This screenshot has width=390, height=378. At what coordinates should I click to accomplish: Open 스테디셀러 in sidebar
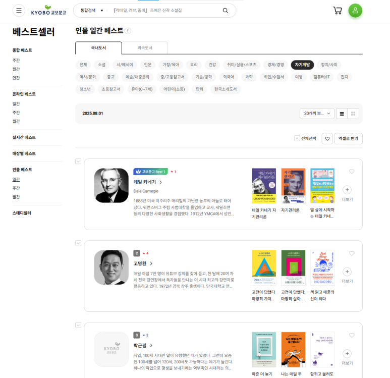tap(22, 213)
